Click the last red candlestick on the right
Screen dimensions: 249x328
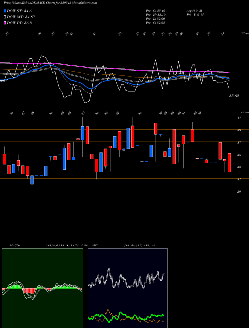pyautogui.click(x=229, y=163)
